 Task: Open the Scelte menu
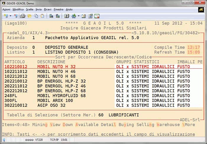point(30,9)
